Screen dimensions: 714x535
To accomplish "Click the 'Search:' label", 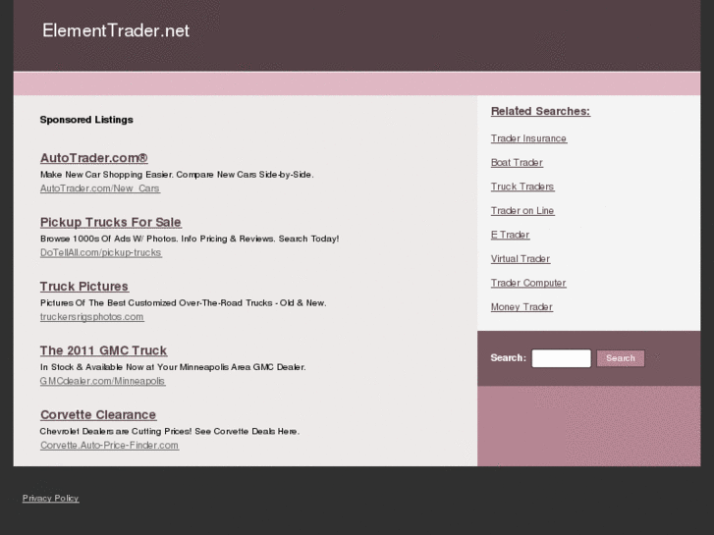I will click(508, 358).
